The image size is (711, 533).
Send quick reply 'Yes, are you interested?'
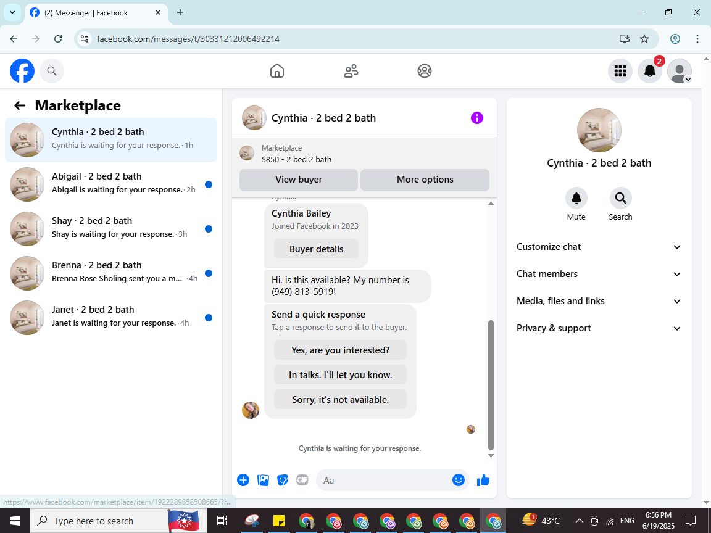[x=341, y=350]
